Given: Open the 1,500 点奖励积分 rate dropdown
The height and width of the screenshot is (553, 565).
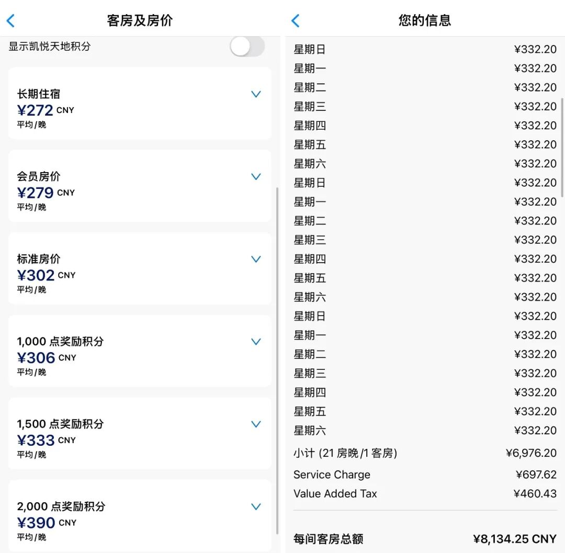Looking at the screenshot, I should click(256, 424).
